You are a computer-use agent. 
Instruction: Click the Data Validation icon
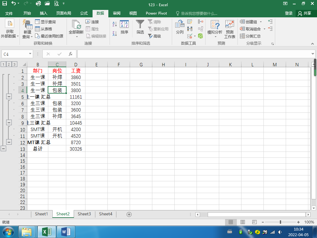tap(190, 36)
